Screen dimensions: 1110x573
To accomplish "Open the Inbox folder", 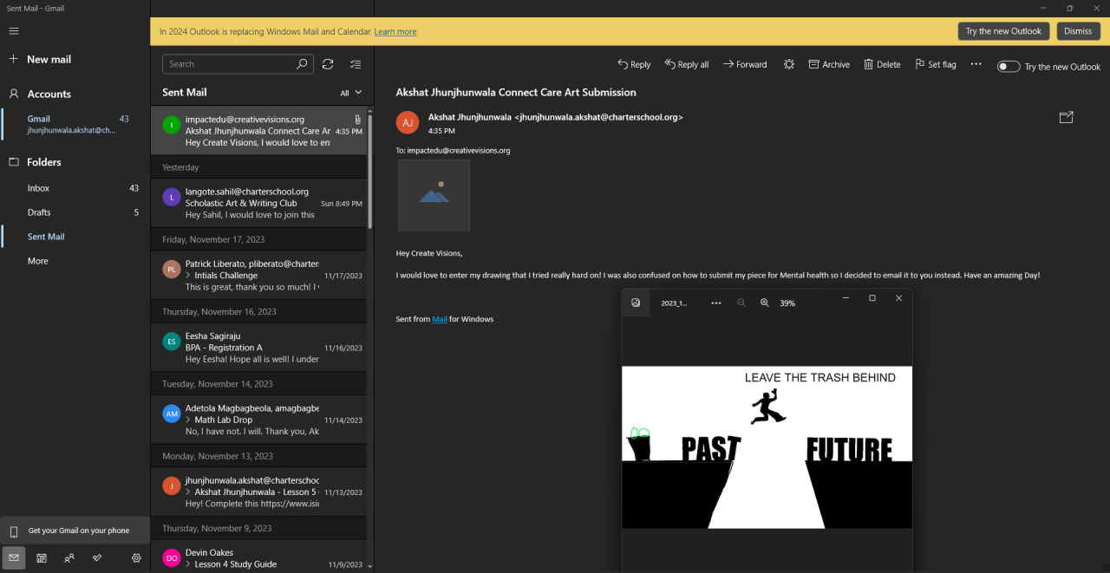I will coord(75,188).
